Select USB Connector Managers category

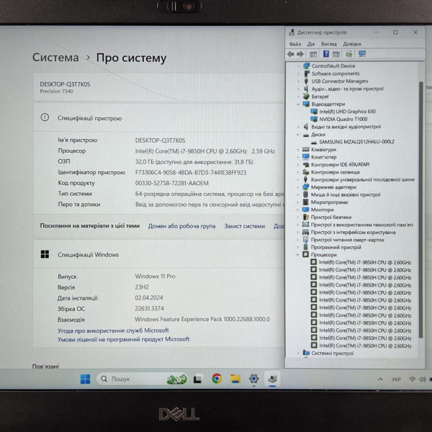339,81
